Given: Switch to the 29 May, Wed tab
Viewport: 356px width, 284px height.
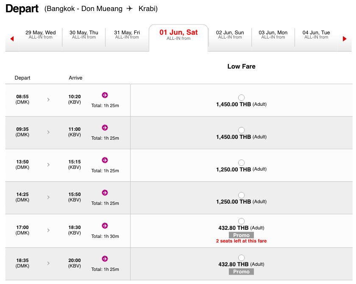Looking at the screenshot, I should [41, 35].
